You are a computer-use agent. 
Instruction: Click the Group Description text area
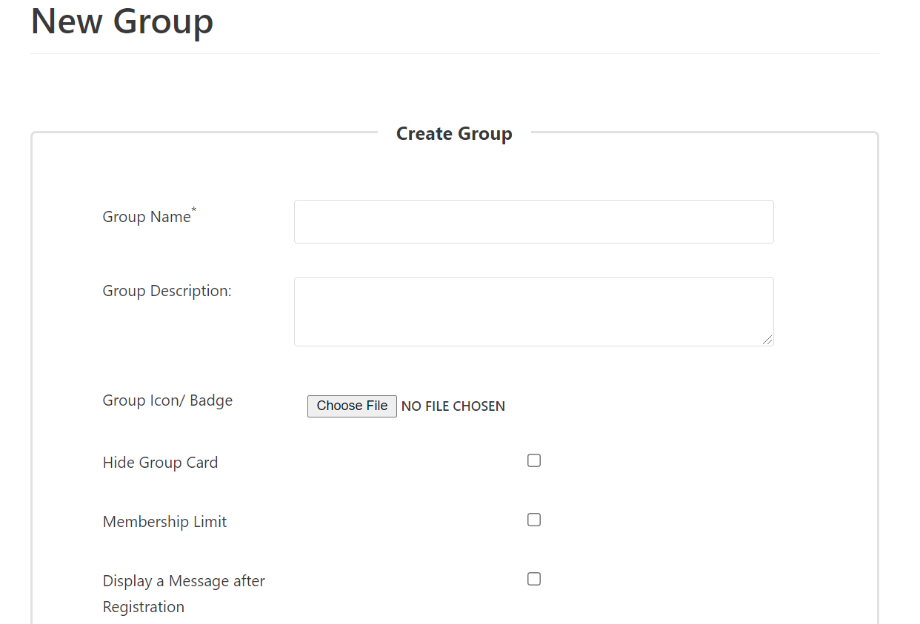[x=533, y=311]
